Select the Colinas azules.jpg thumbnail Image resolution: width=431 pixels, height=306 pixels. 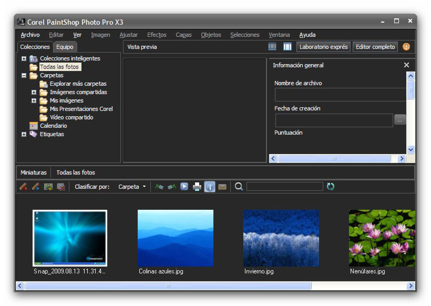click(x=176, y=238)
